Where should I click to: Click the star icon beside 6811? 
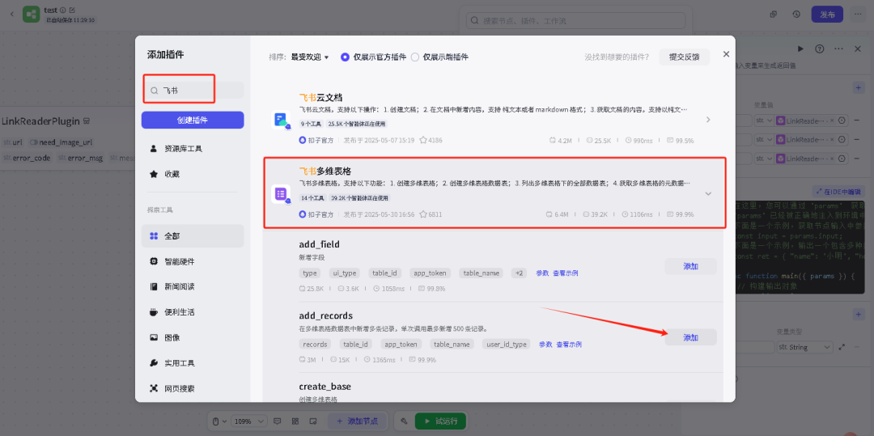422,214
